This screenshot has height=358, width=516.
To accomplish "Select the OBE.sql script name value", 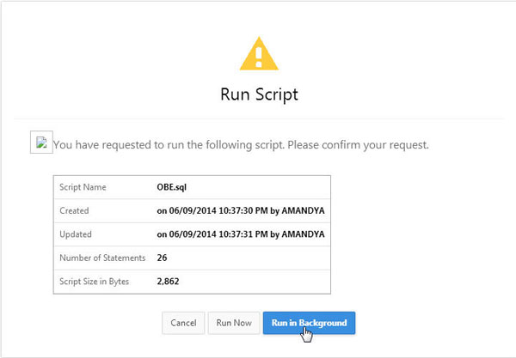I will 171,187.
